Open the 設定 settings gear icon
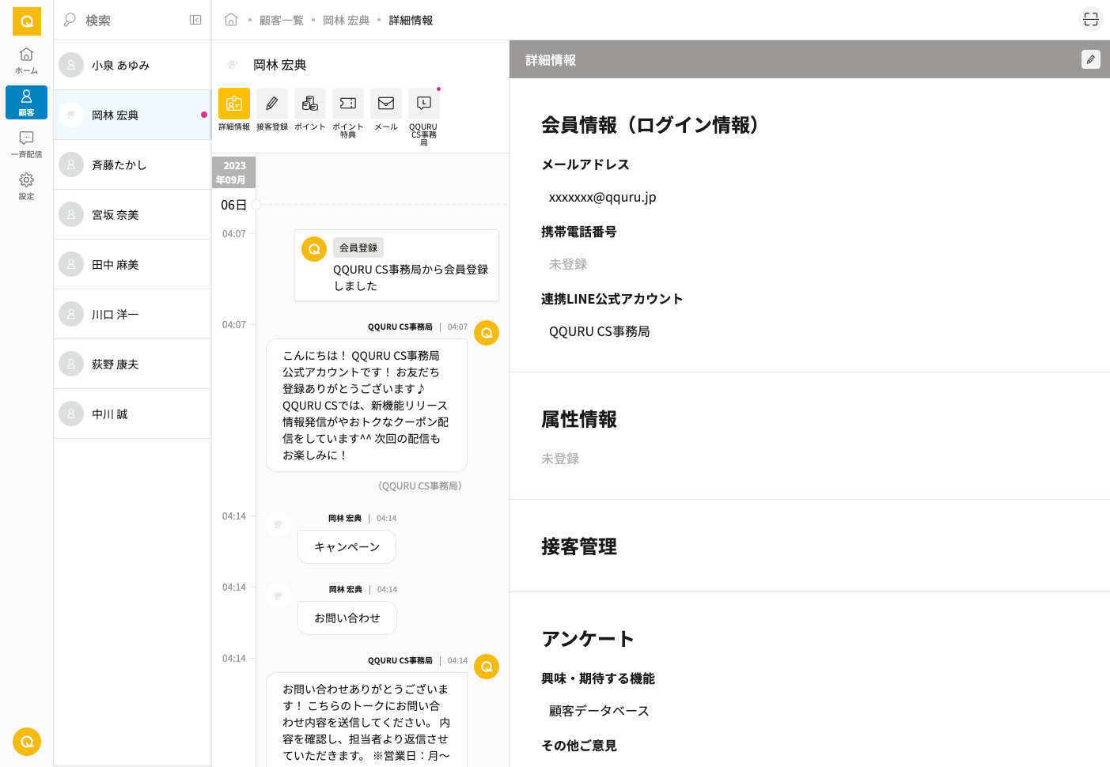Image resolution: width=1110 pixels, height=767 pixels. pos(26,185)
